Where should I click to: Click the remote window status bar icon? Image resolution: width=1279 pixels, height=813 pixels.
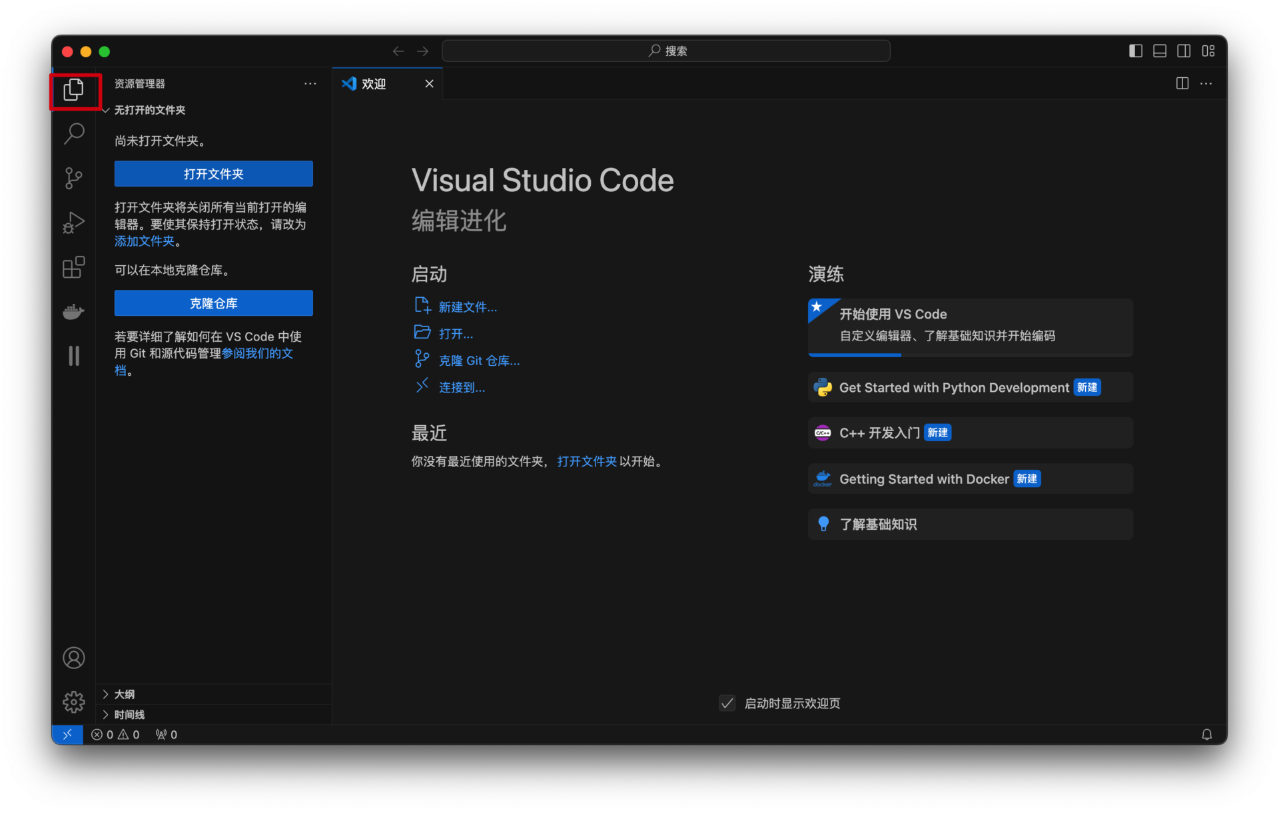pos(67,734)
